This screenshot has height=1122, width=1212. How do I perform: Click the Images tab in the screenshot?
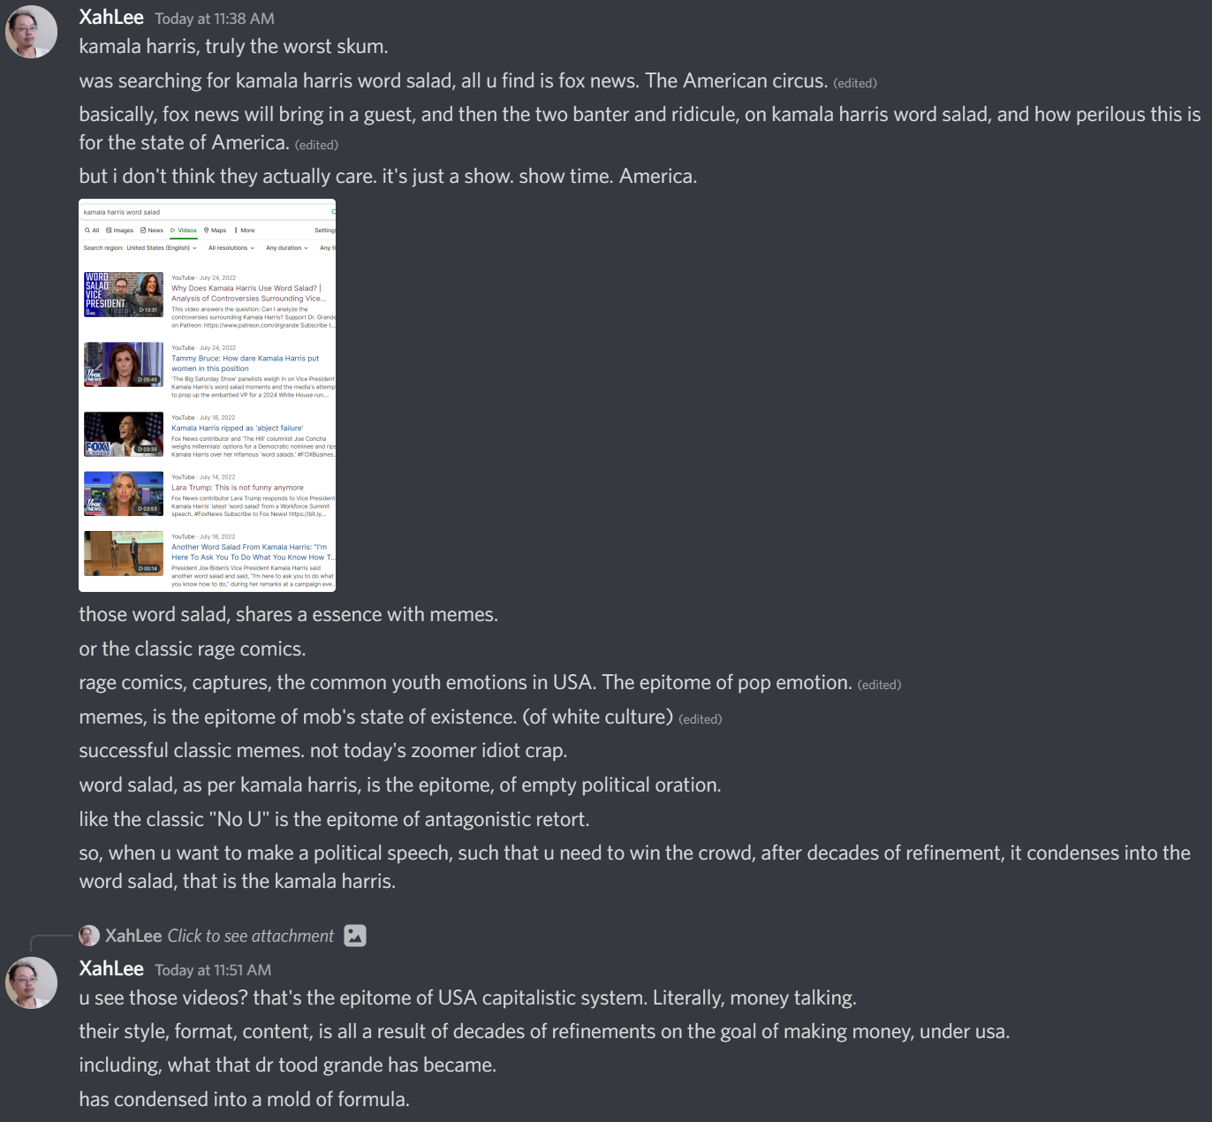tap(120, 231)
